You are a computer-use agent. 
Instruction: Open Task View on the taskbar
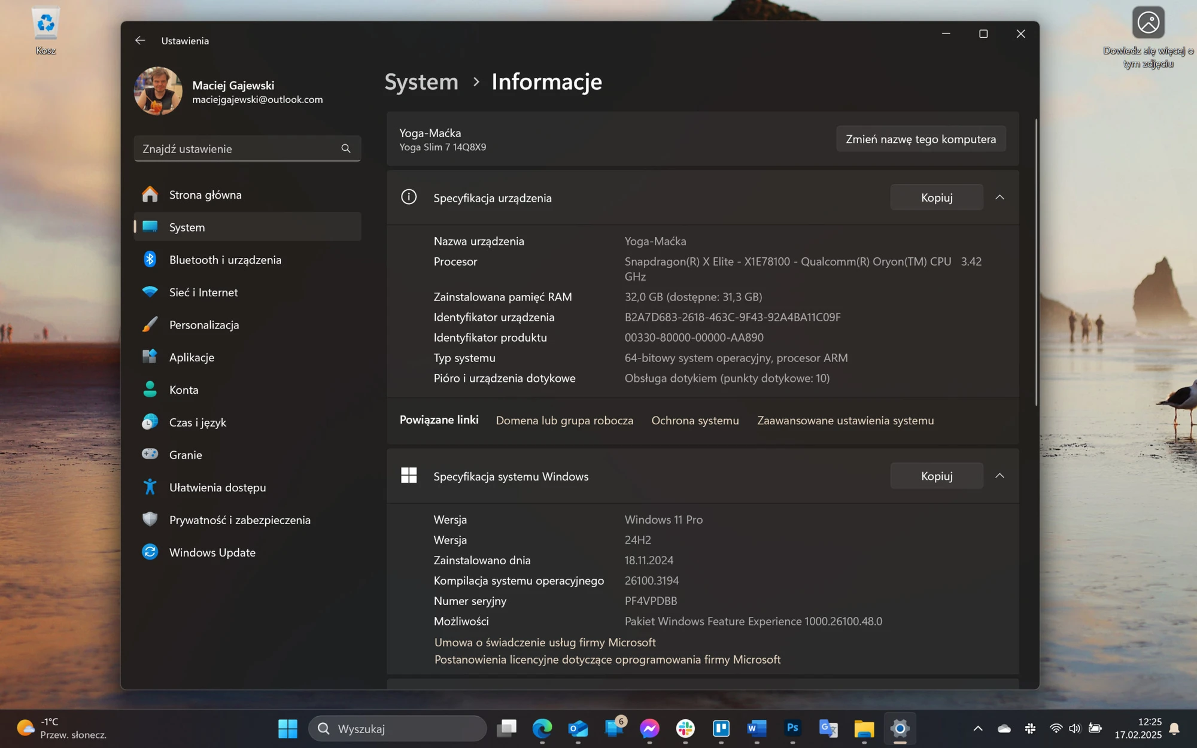(x=507, y=728)
